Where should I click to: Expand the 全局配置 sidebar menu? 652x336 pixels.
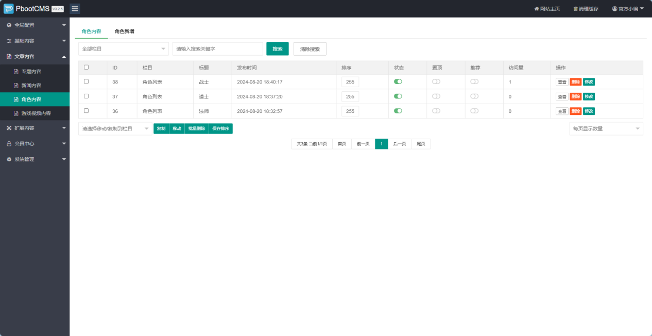pyautogui.click(x=35, y=25)
